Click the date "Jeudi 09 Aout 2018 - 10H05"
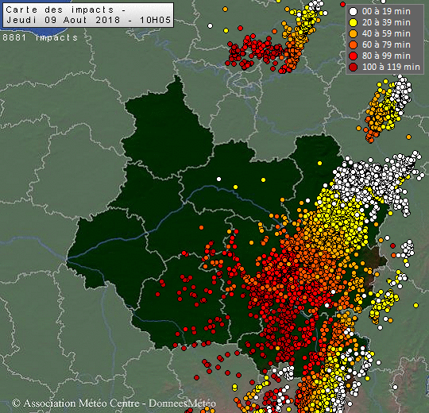 point(89,20)
